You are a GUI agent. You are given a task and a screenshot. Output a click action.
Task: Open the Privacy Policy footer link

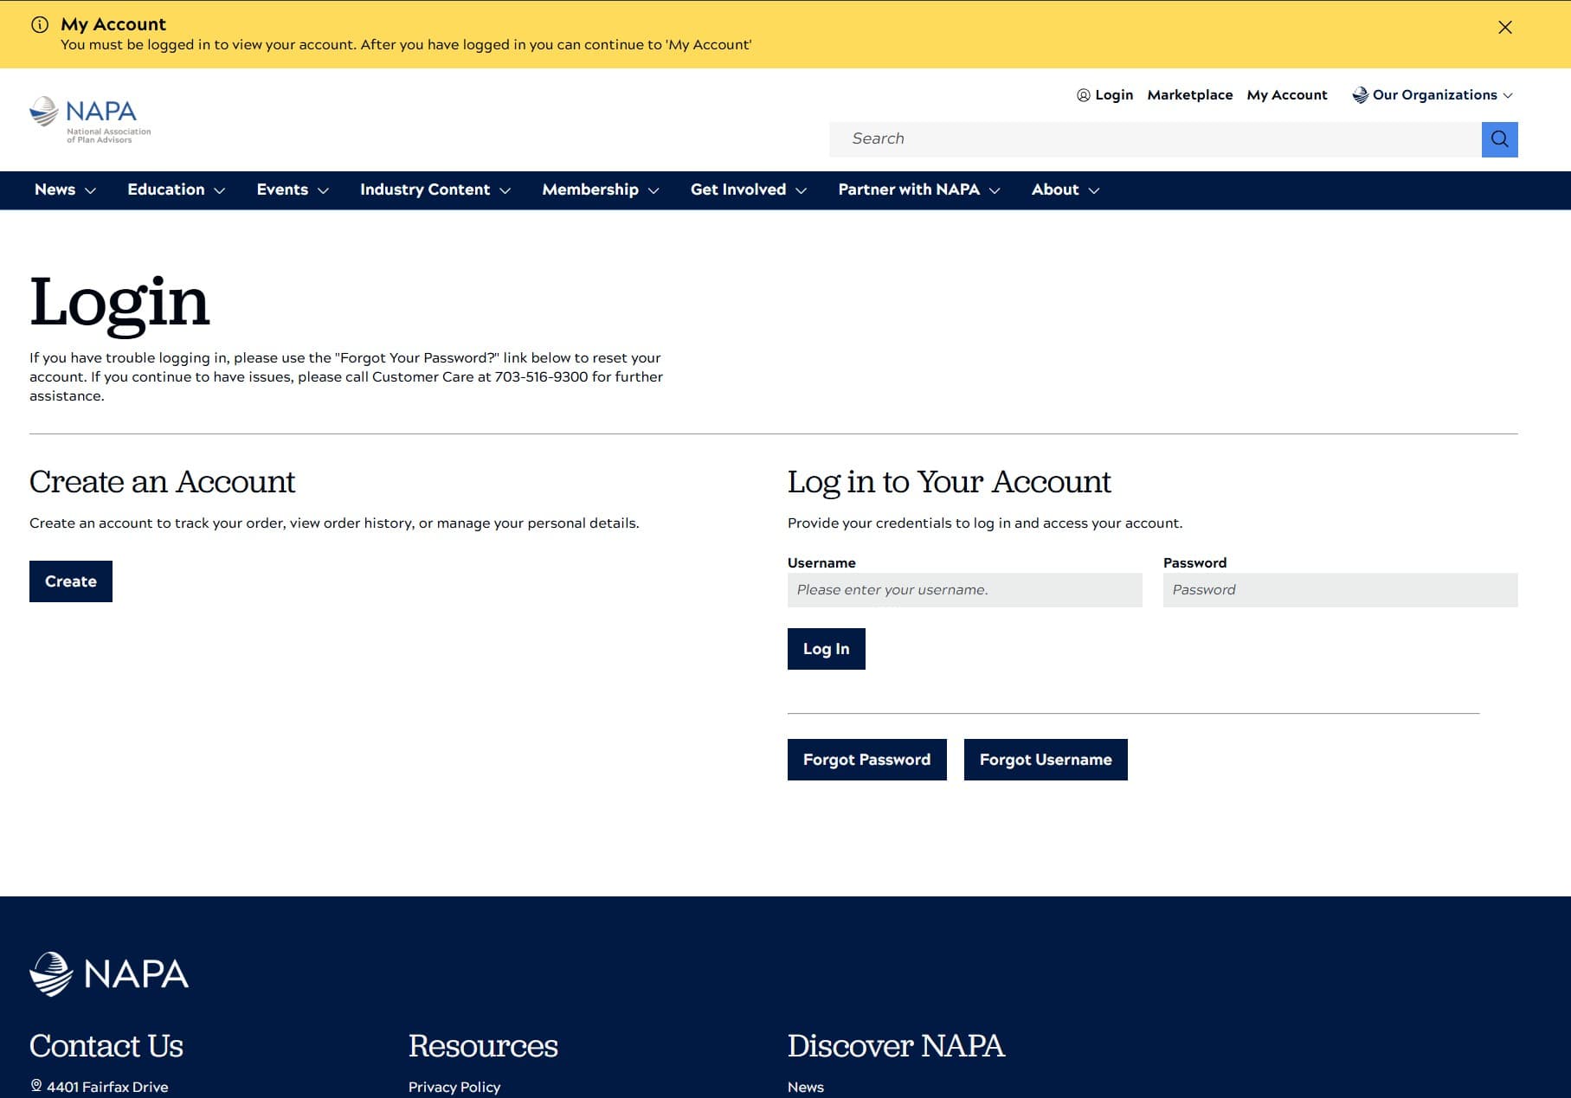454,1087
